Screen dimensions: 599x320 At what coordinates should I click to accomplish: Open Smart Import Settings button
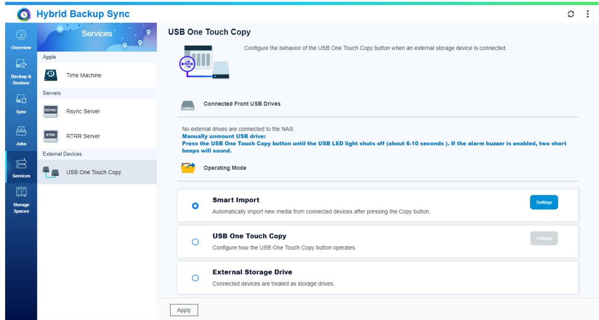pyautogui.click(x=544, y=202)
